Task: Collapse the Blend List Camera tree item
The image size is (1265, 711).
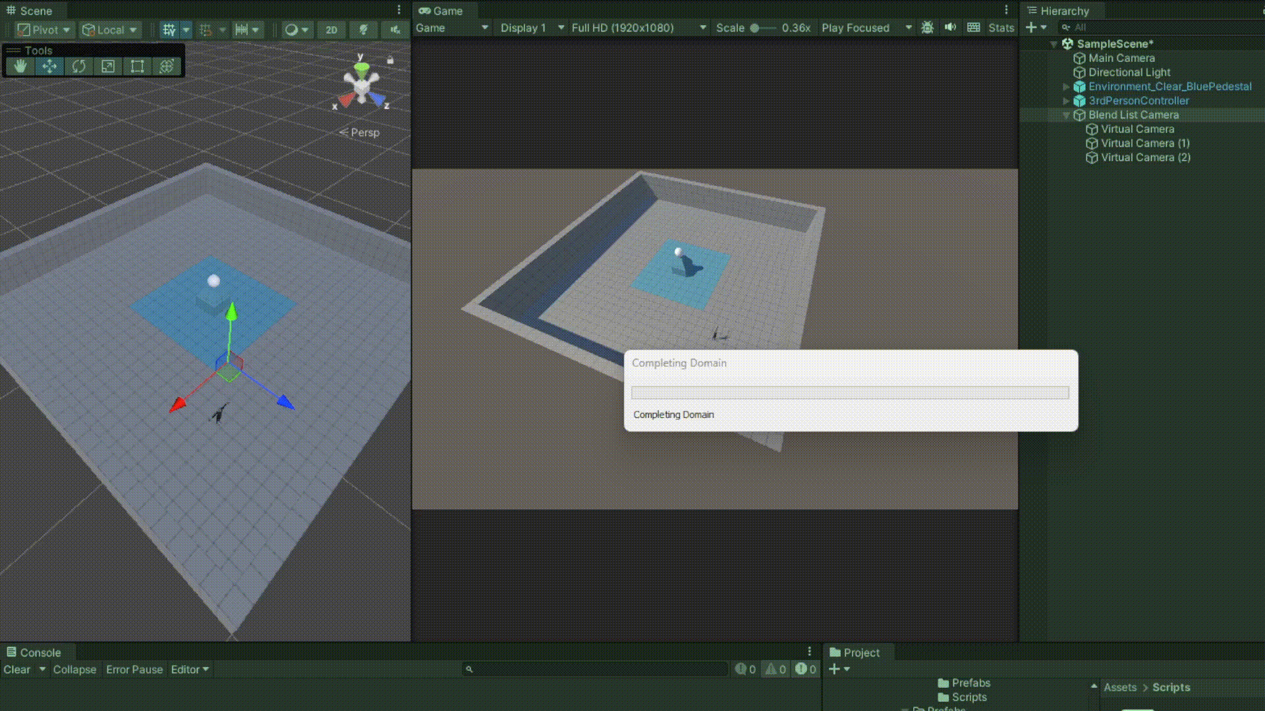Action: point(1066,115)
